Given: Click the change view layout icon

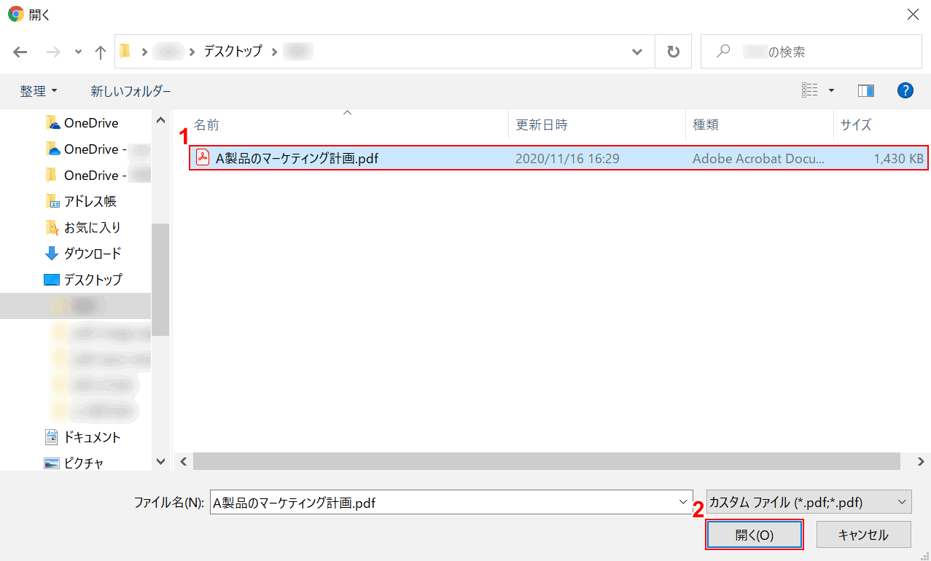Looking at the screenshot, I should point(810,90).
